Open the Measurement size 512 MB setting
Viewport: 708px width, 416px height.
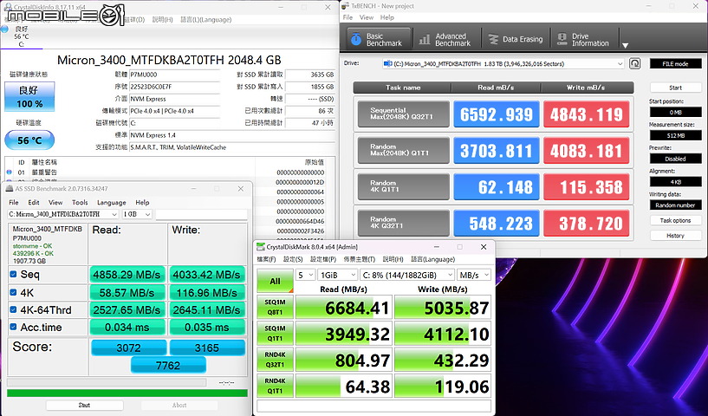(x=675, y=135)
